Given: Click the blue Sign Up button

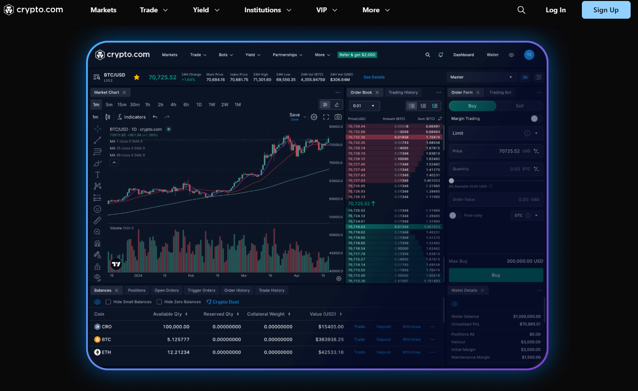Looking at the screenshot, I should click(x=606, y=10).
